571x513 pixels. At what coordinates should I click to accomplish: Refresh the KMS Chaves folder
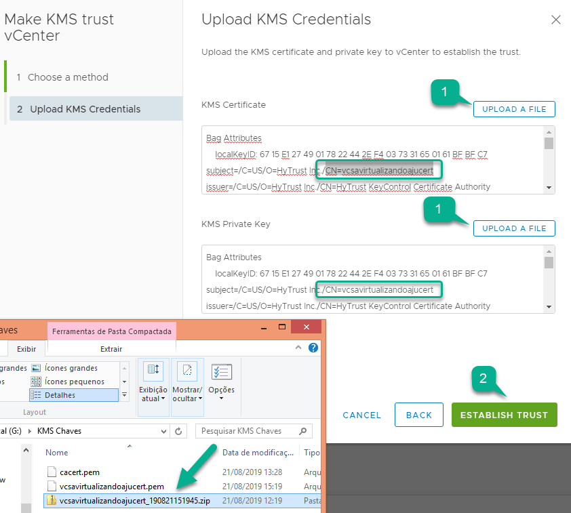coord(179,431)
